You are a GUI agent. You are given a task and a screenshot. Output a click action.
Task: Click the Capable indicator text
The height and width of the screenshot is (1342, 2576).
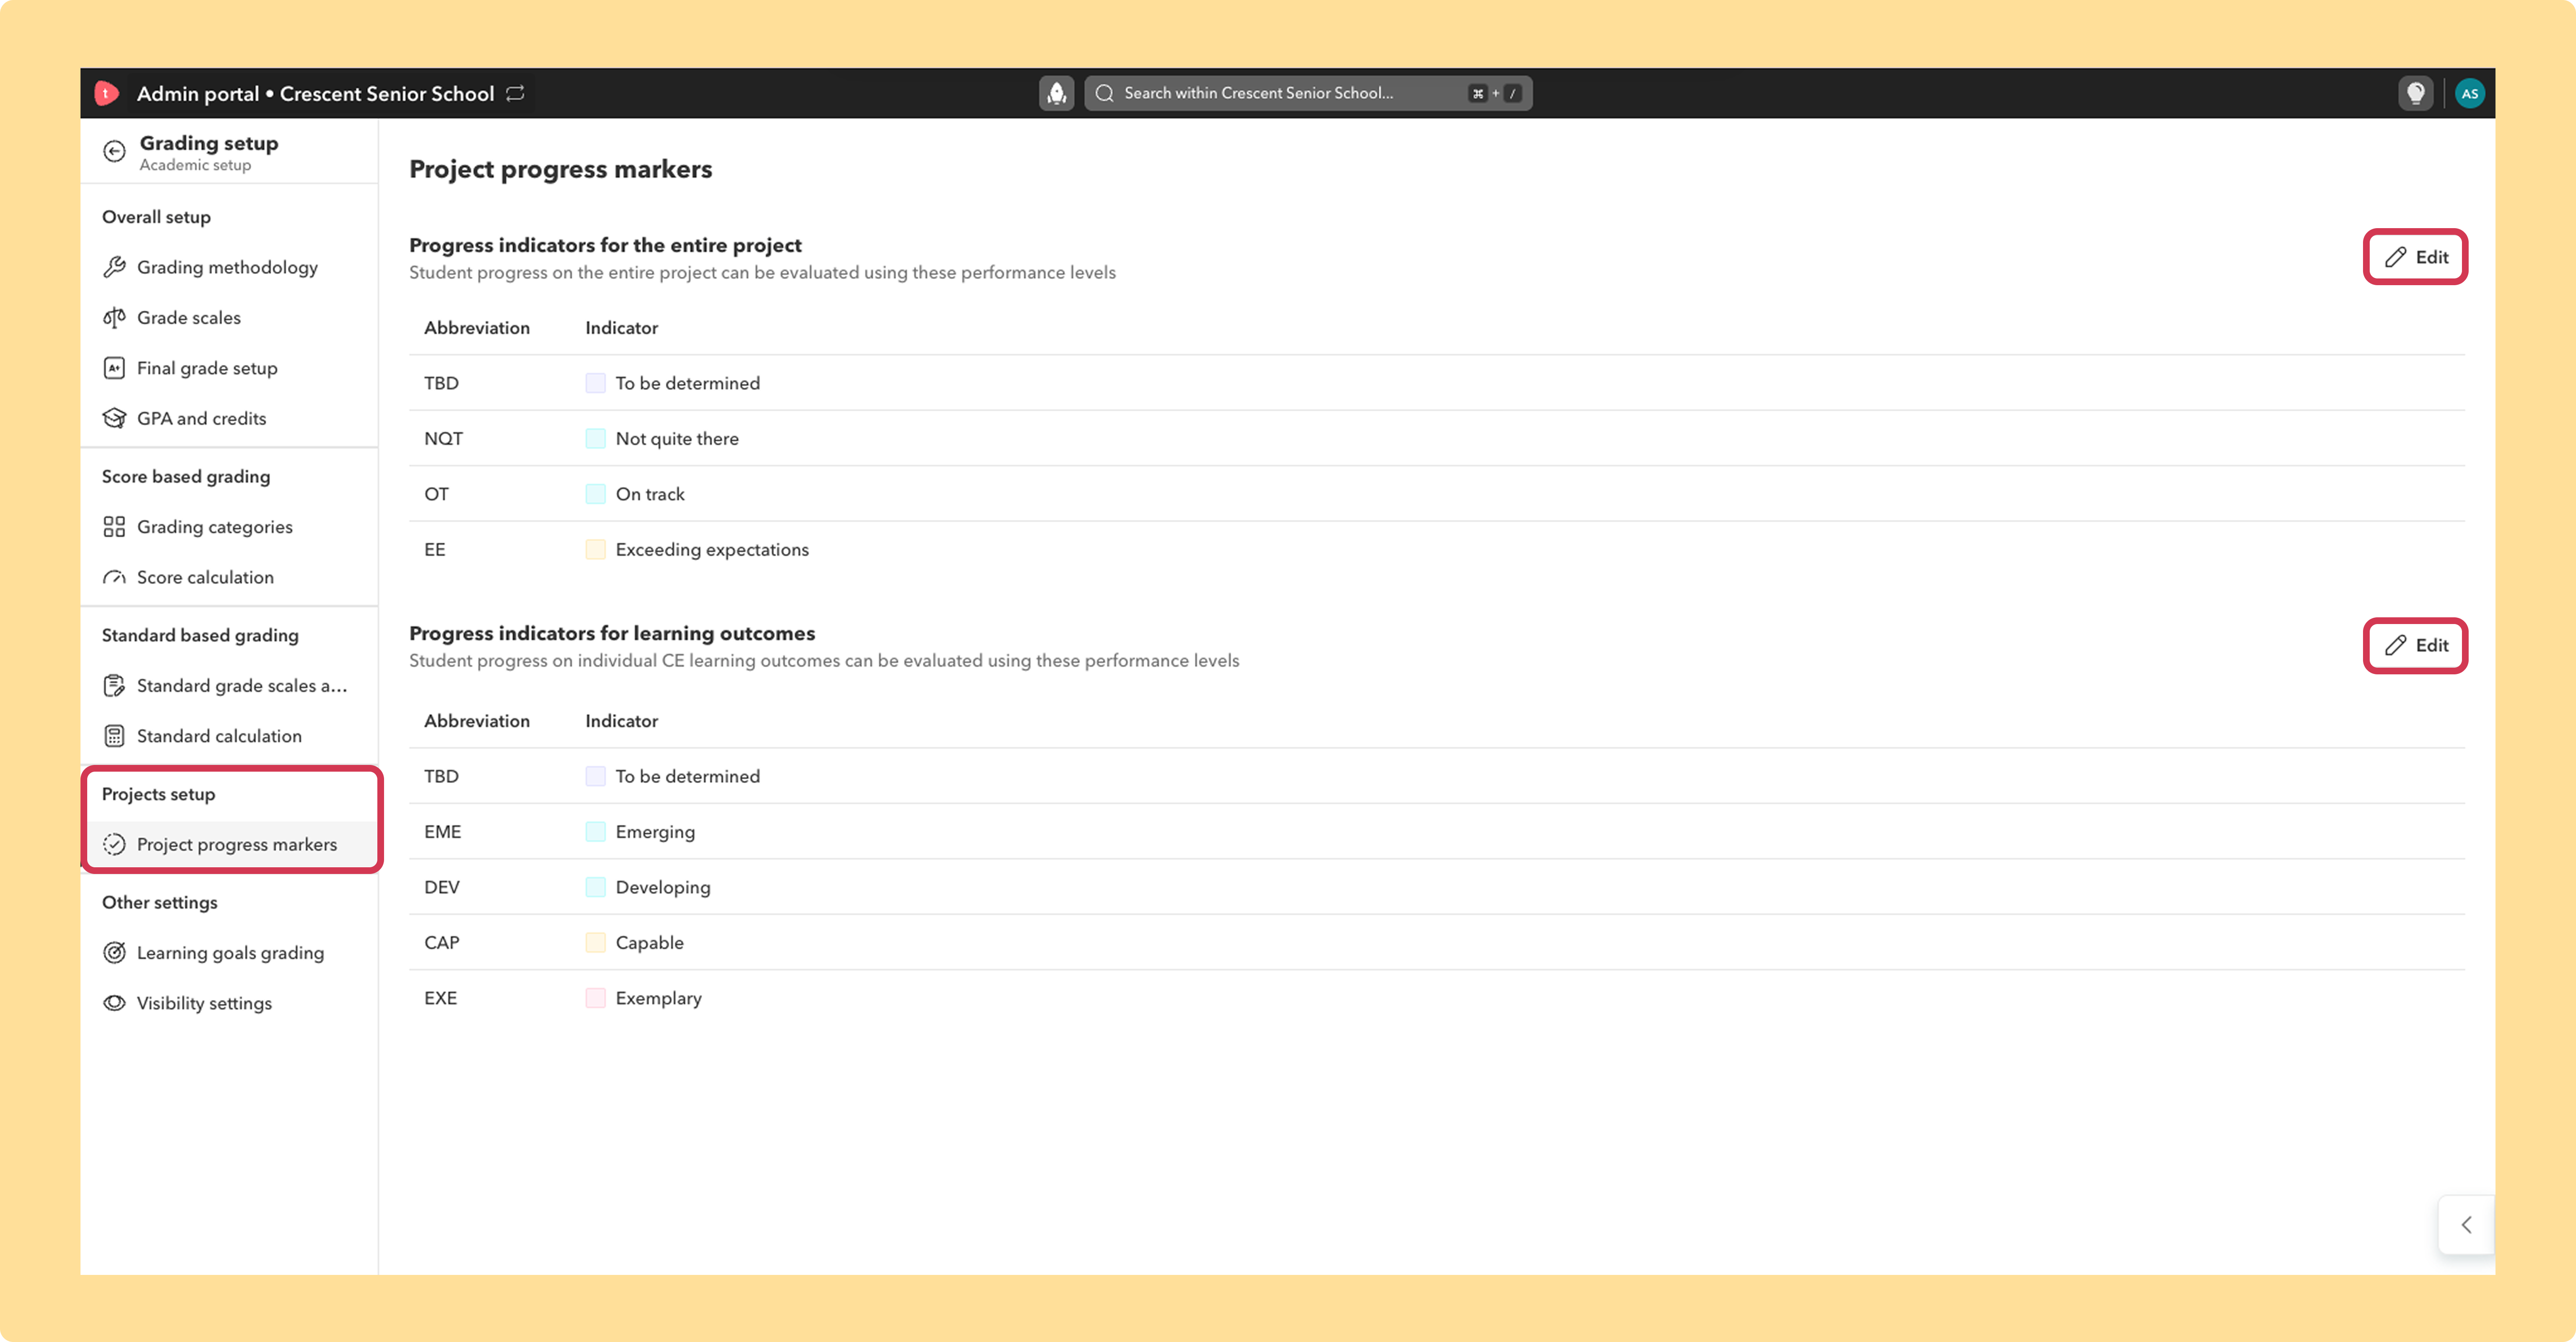tap(650, 943)
